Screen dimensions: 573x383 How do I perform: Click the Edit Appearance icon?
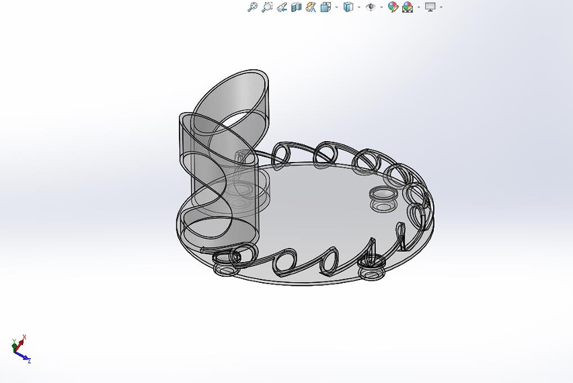(x=393, y=7)
